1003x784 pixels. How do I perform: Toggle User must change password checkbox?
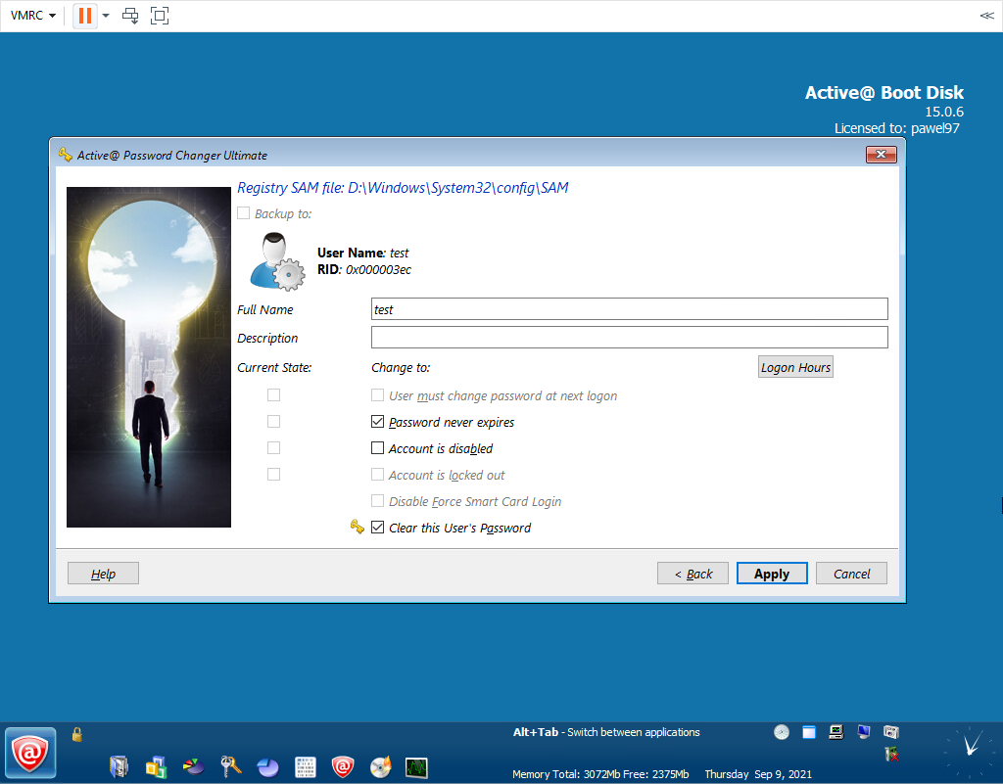[377, 394]
